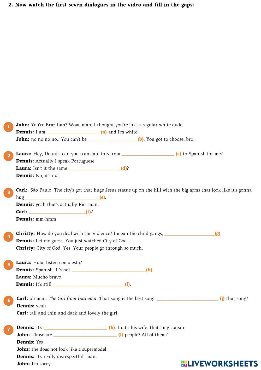This screenshot has width=261, height=370.
Task: Click blank (j) before "that song?"
Action: pos(187,298)
